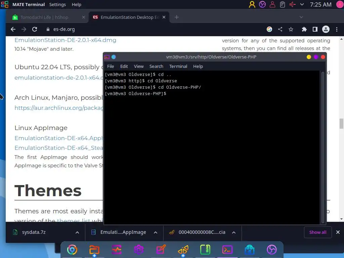This screenshot has width=344, height=258.
Task: Go back in the browser
Action: 13,29
